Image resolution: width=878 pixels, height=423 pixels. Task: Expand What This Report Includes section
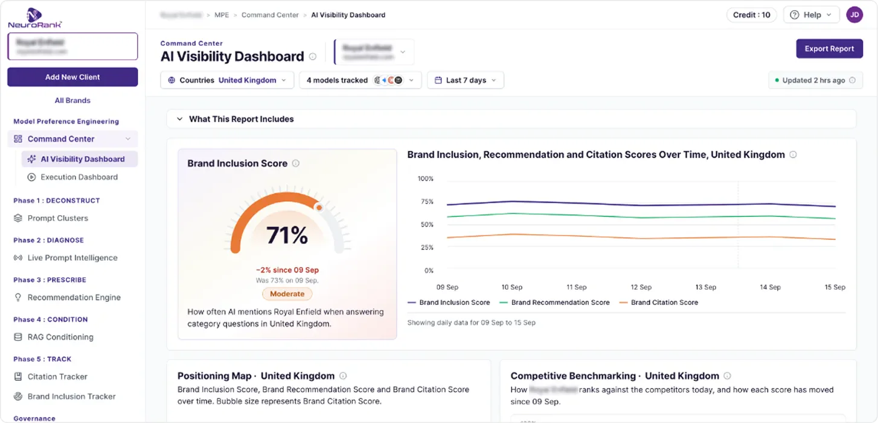511,119
